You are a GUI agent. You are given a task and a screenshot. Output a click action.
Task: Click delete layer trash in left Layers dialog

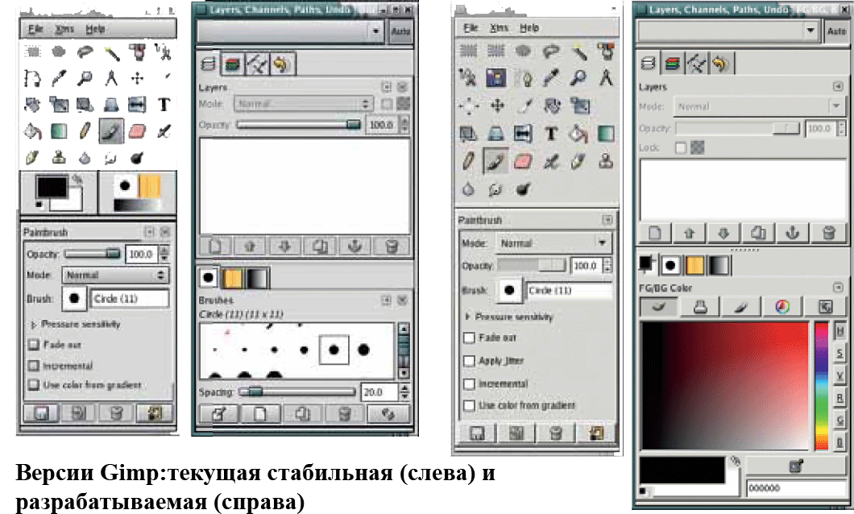coord(391,247)
